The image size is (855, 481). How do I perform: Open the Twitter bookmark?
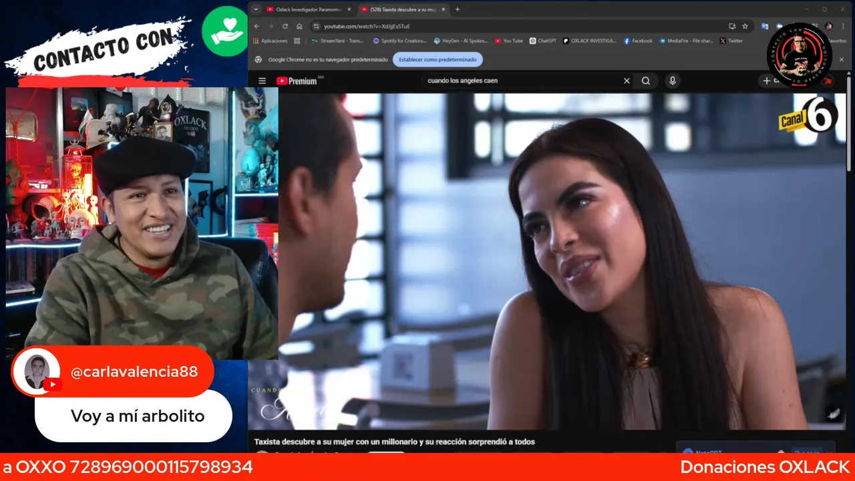pyautogui.click(x=731, y=41)
